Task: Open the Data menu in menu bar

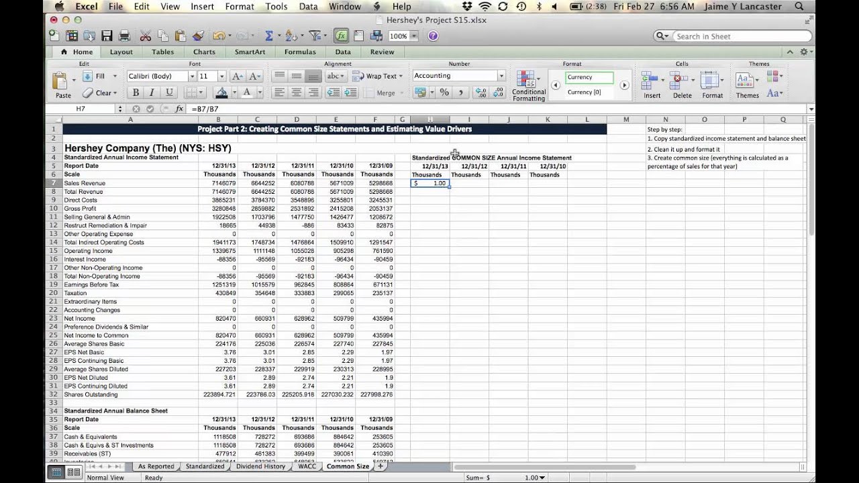Action: pos(308,7)
